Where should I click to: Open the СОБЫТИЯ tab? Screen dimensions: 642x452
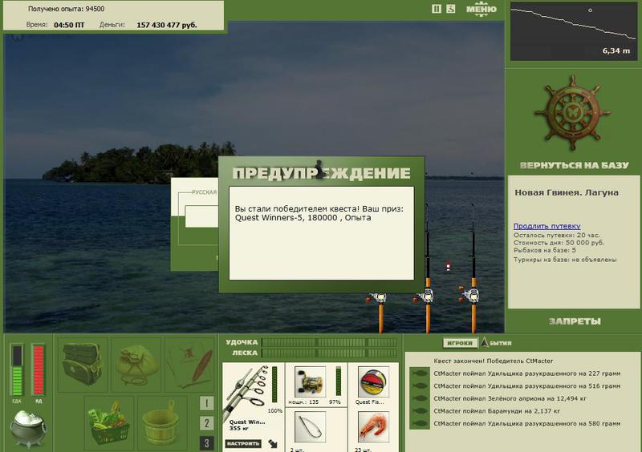coord(497,343)
